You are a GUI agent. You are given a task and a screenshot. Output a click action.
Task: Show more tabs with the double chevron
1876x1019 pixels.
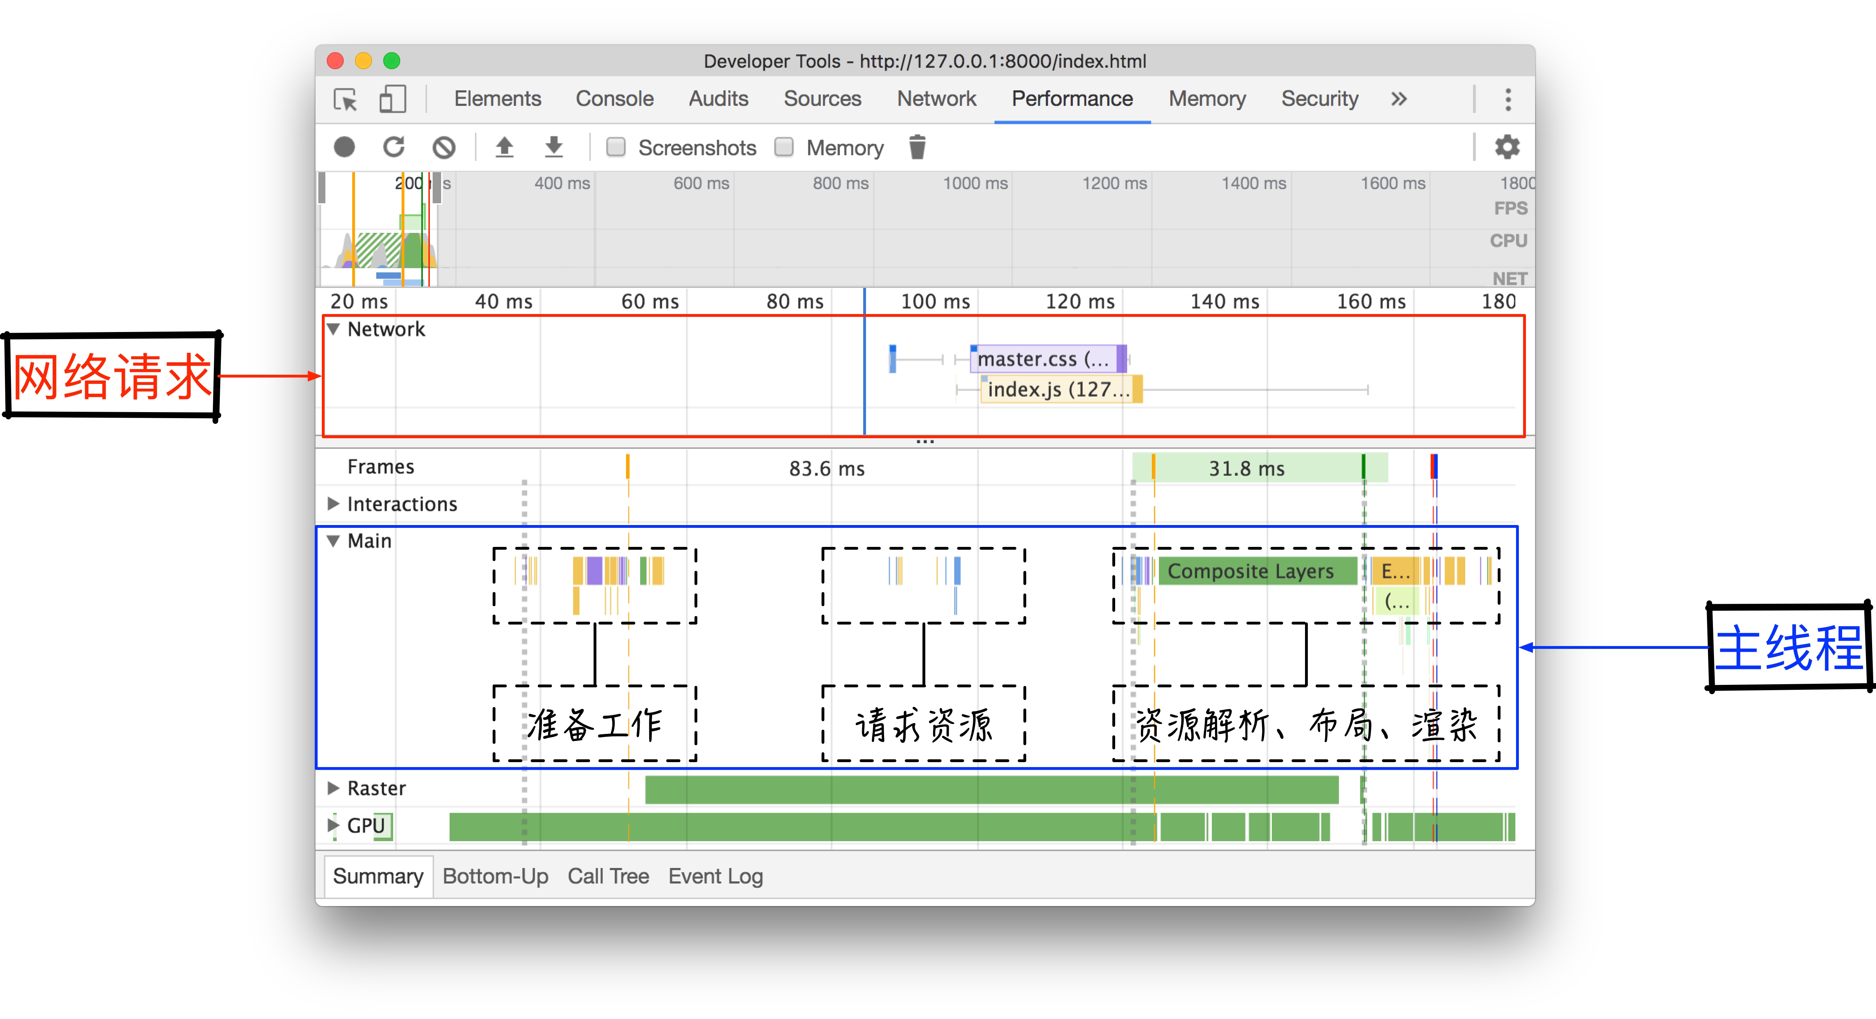(1398, 99)
